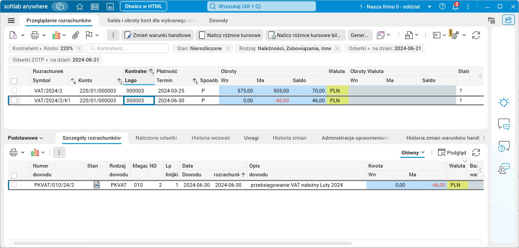Image resolution: width=519 pixels, height=248 pixels.
Task: Open the Historia wezwań tab
Action: point(211,138)
